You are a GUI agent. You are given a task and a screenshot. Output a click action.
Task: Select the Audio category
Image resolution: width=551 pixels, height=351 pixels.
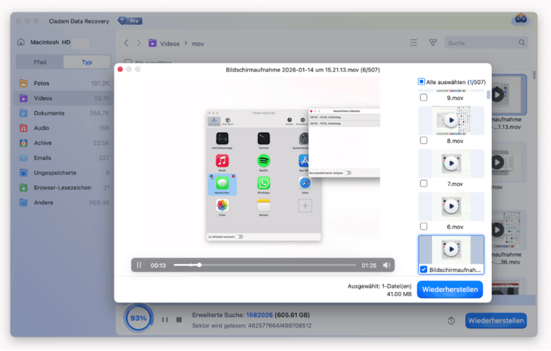pyautogui.click(x=64, y=128)
